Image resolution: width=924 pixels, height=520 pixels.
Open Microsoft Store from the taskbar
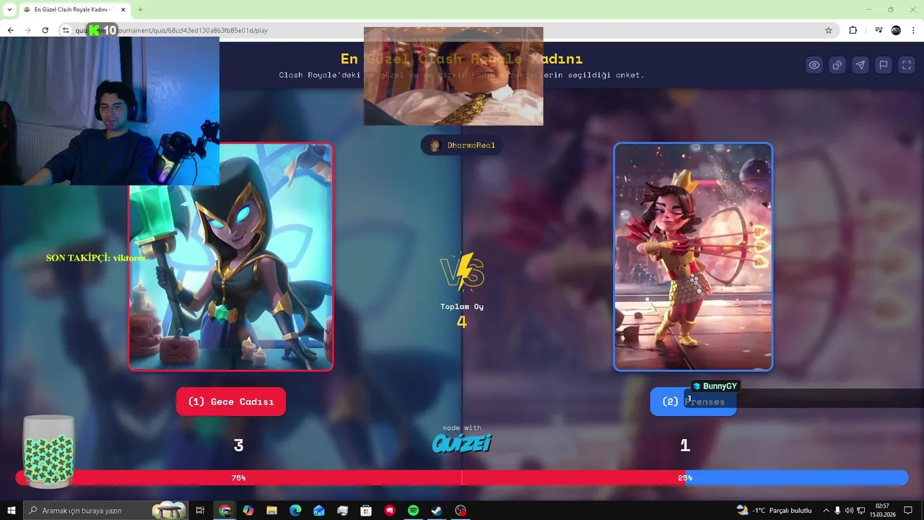(366, 511)
